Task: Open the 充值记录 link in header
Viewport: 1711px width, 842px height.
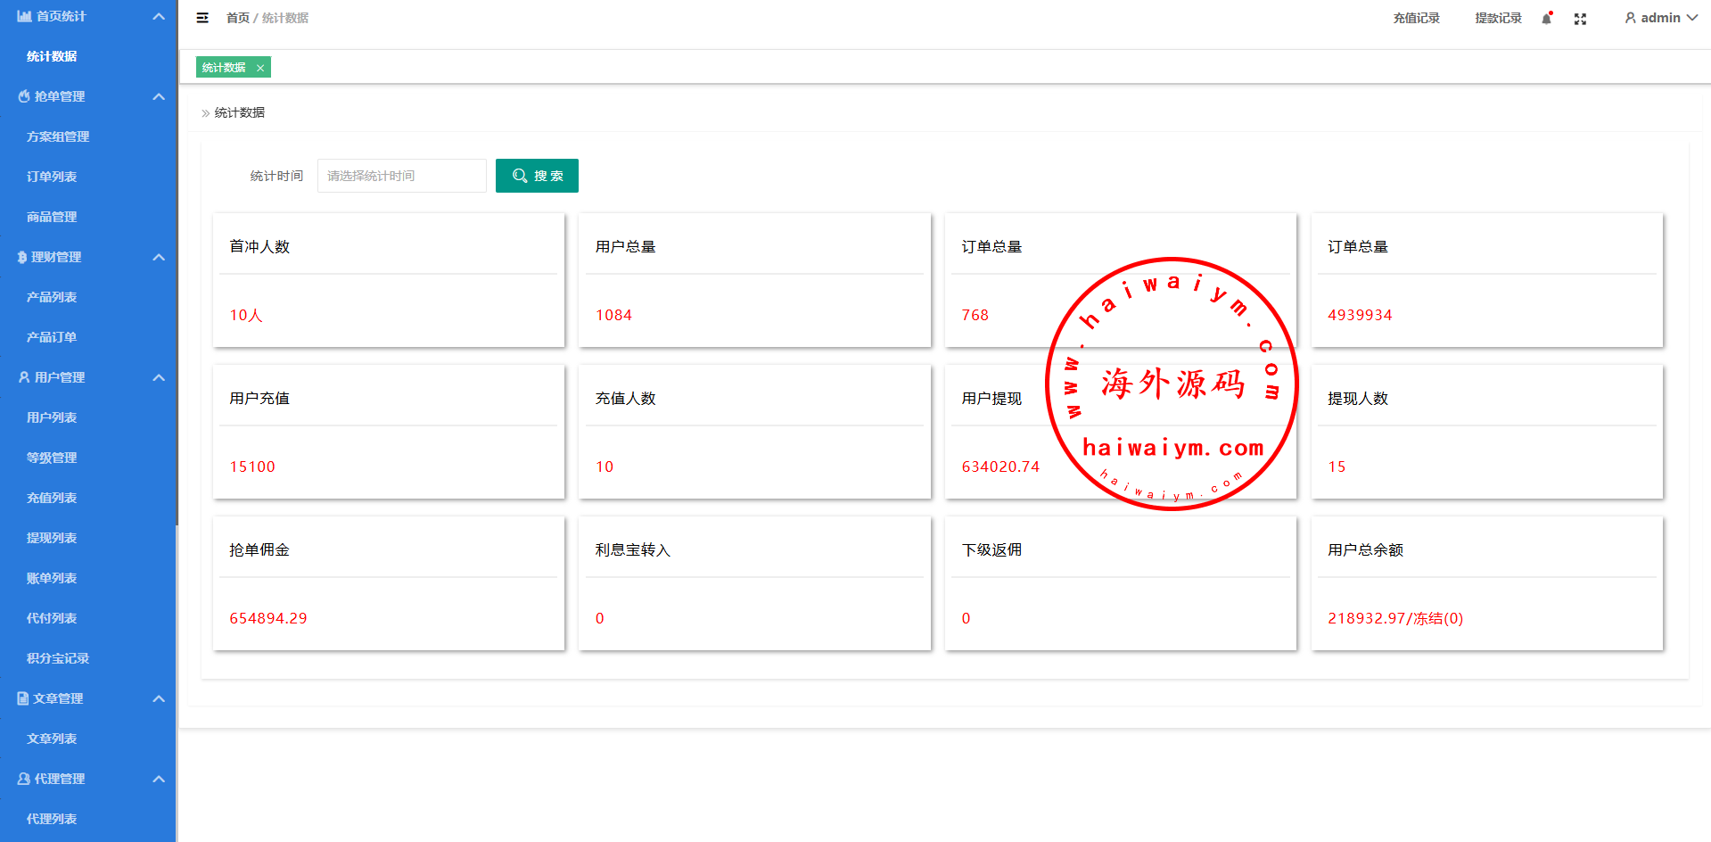Action: point(1416,18)
